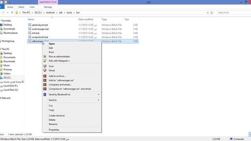Expand the Send to submenu arrow
The width and height of the screenshot is (251, 141).
[x=98, y=100]
